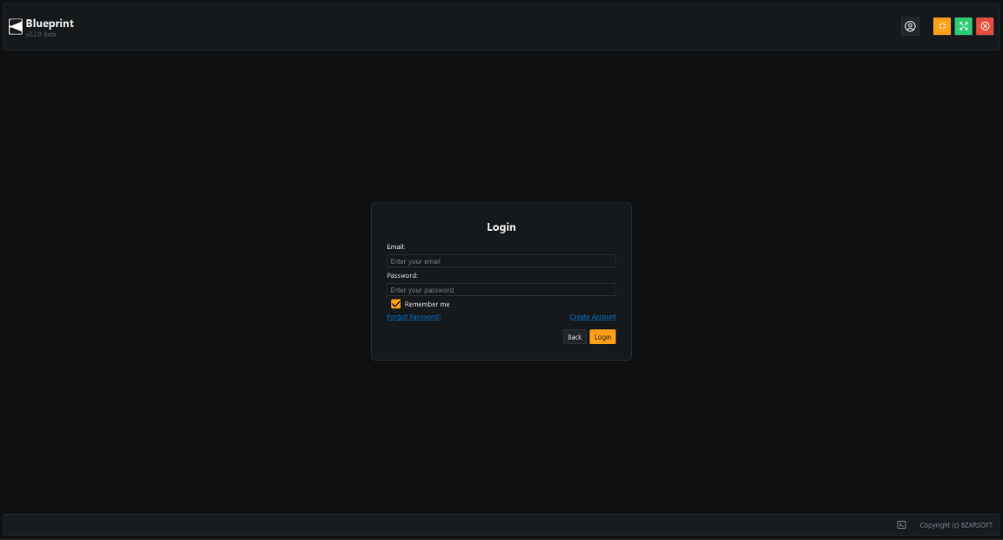Uncheck the Remember me checkbox

pos(395,304)
